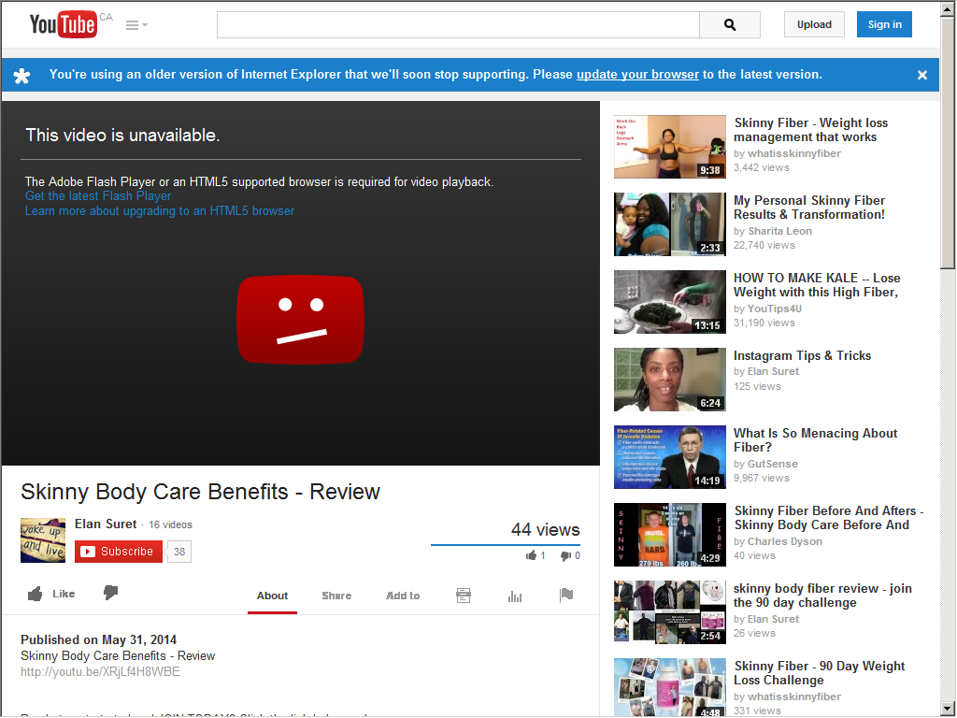Open the youtu.be/XRjLf4H8WBE description link
The width and height of the screenshot is (957, 718).
pyautogui.click(x=100, y=671)
